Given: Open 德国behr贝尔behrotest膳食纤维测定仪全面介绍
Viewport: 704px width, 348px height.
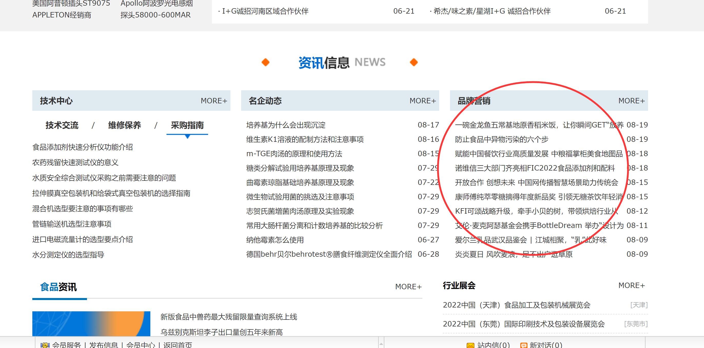Looking at the screenshot, I should point(329,254).
